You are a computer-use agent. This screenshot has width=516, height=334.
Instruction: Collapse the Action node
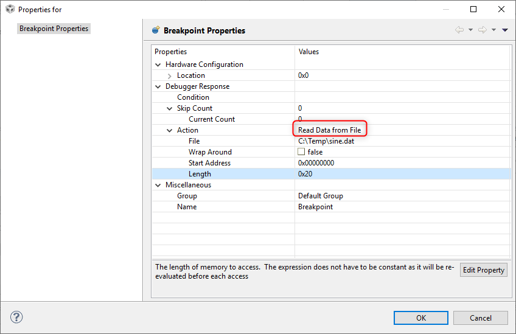170,130
